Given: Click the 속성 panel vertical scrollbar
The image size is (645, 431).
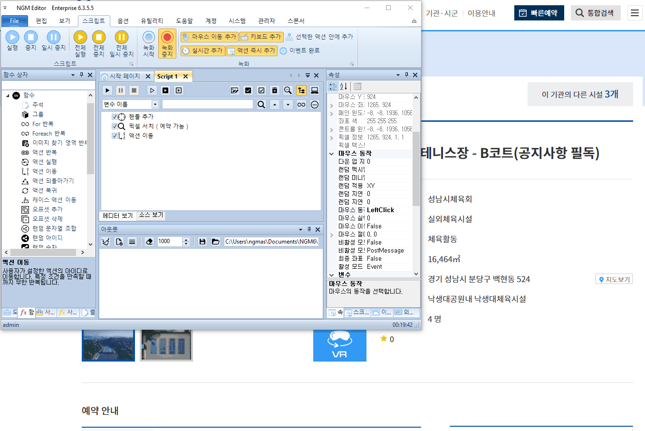Looking at the screenshot, I should 416,186.
